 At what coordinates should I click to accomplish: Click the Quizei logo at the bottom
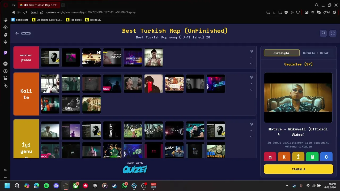(135, 169)
